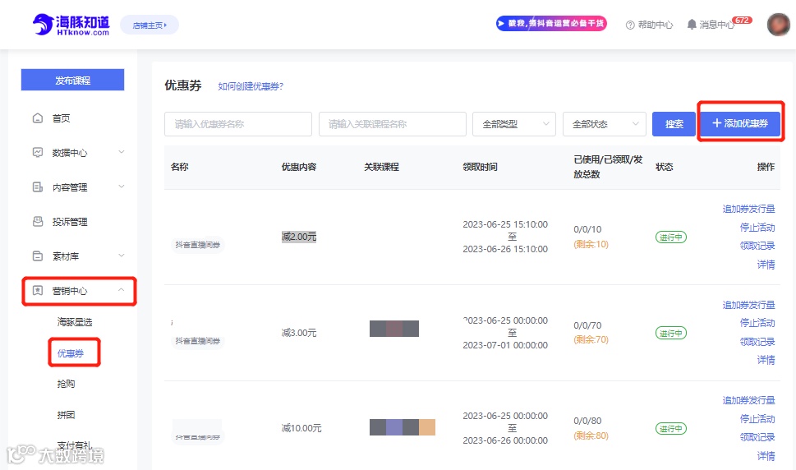Click the 搜索 button
The image size is (796, 470).
(x=674, y=124)
